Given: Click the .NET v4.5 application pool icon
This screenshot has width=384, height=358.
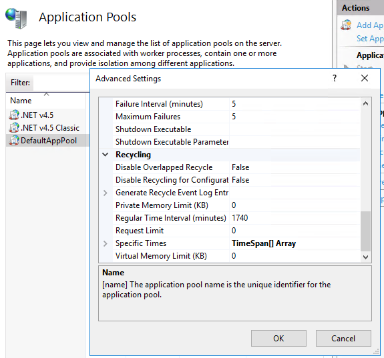Looking at the screenshot, I should pos(14,115).
